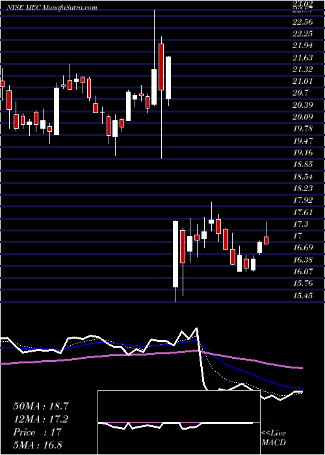The height and width of the screenshot is (455, 325).
Task: Click the 5MA : 16.8 readout
Action: click(x=38, y=445)
